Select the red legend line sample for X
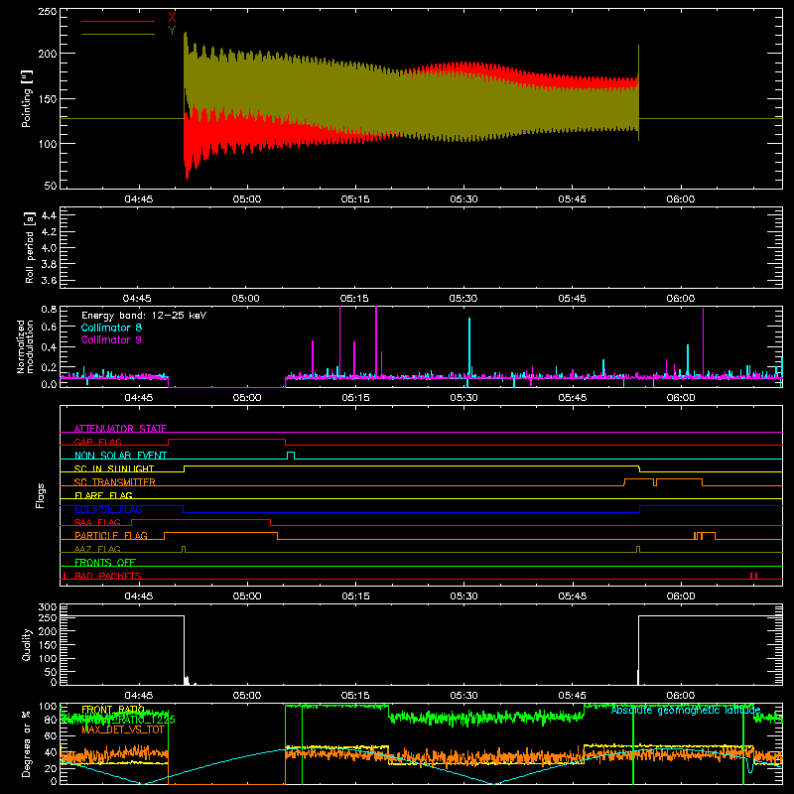 coord(118,21)
